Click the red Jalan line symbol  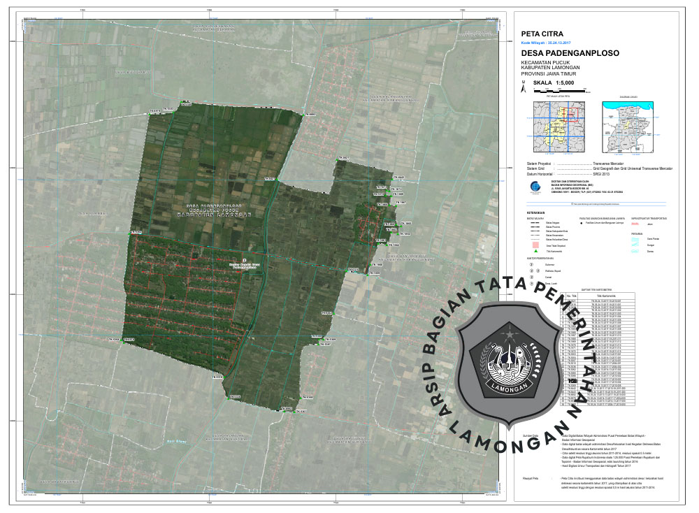pos(635,224)
